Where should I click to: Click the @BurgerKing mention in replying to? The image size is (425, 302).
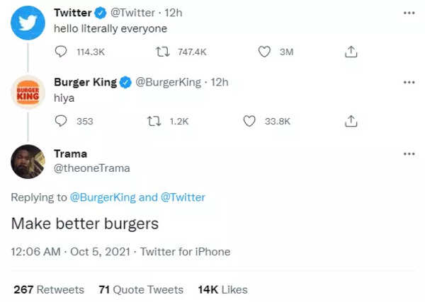click(102, 197)
